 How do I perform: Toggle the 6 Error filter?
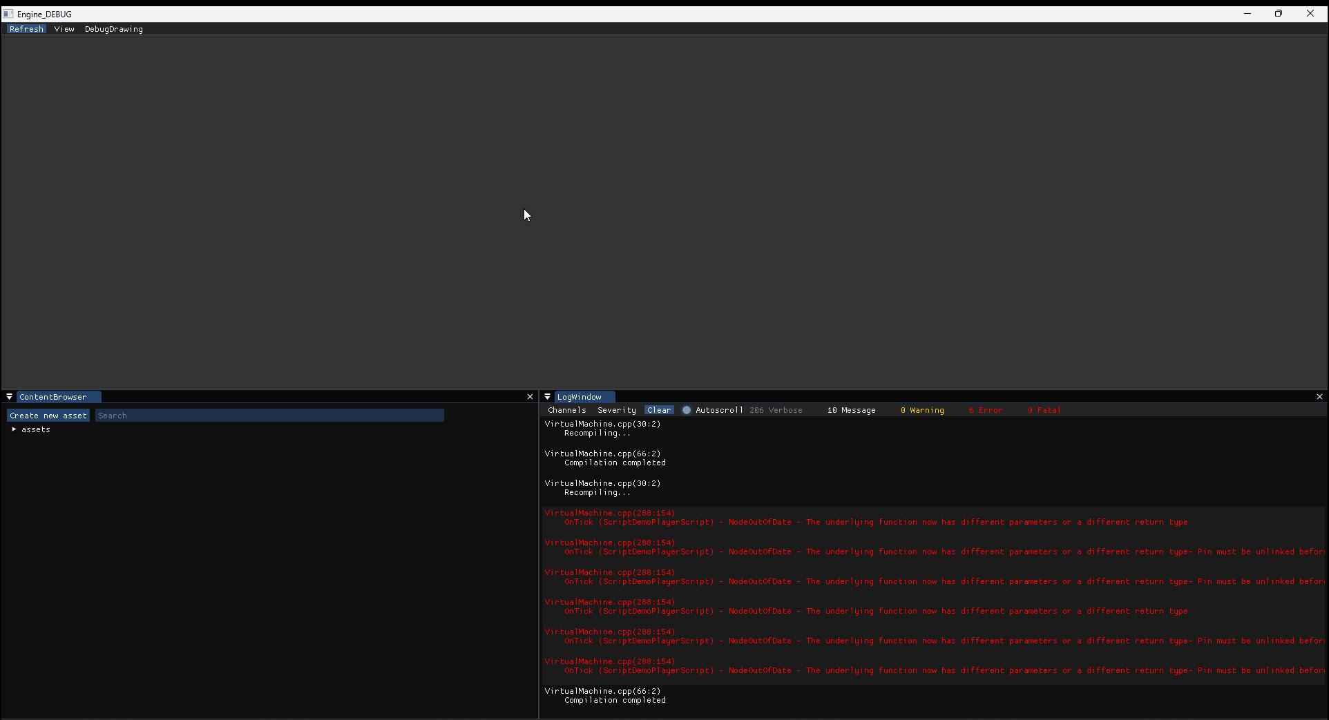click(985, 410)
